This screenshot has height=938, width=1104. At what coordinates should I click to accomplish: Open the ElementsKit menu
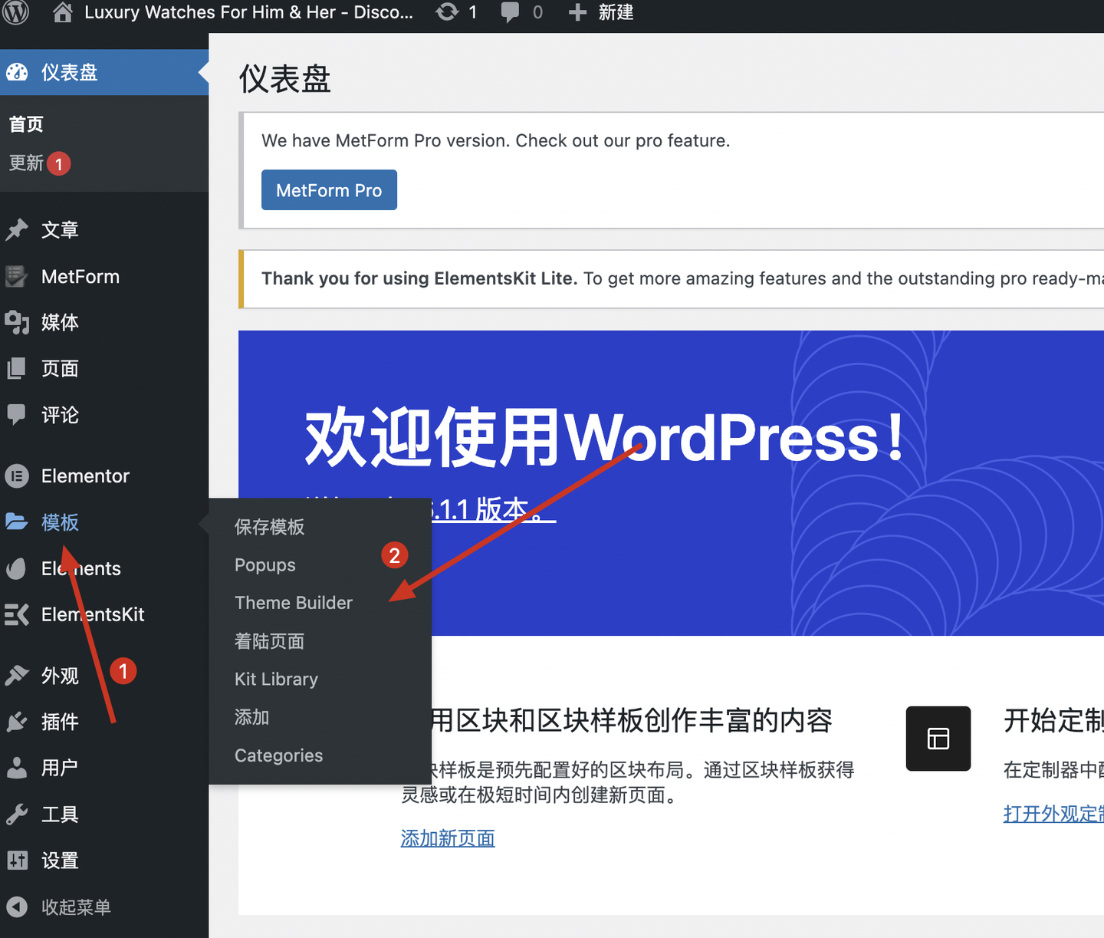coord(104,614)
